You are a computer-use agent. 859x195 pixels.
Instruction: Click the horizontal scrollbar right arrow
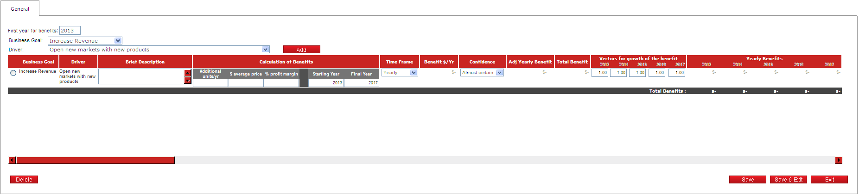(x=838, y=160)
